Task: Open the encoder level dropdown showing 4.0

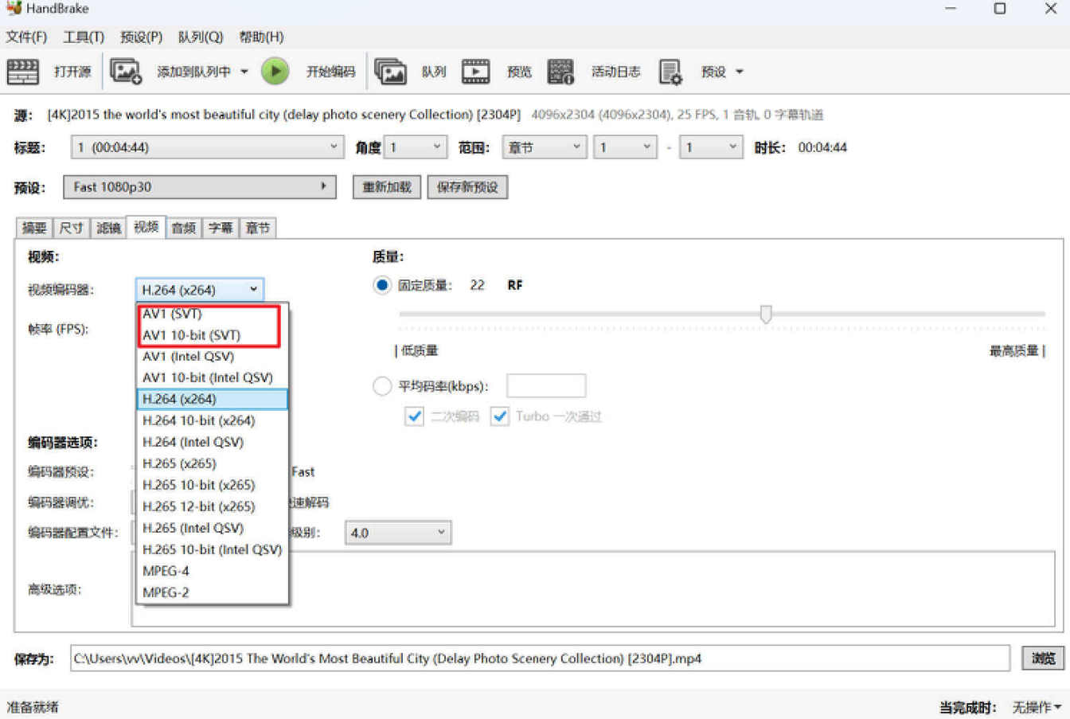Action: [x=398, y=533]
